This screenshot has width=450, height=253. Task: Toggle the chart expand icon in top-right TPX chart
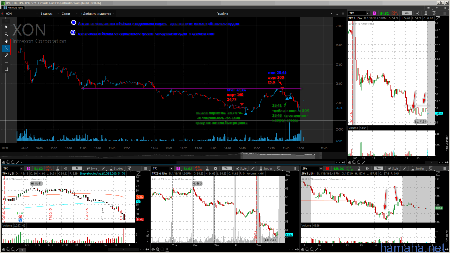pyautogui.click(x=437, y=19)
